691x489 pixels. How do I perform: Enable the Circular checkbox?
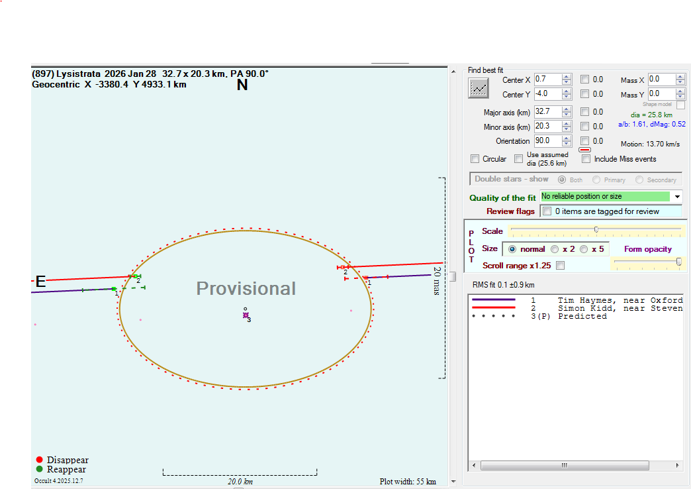pyautogui.click(x=475, y=159)
